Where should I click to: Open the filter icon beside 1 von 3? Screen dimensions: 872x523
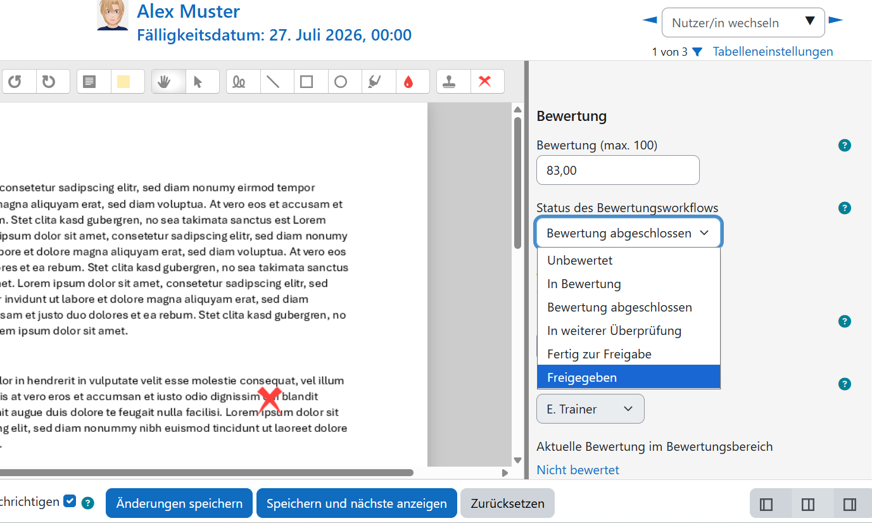tap(697, 52)
